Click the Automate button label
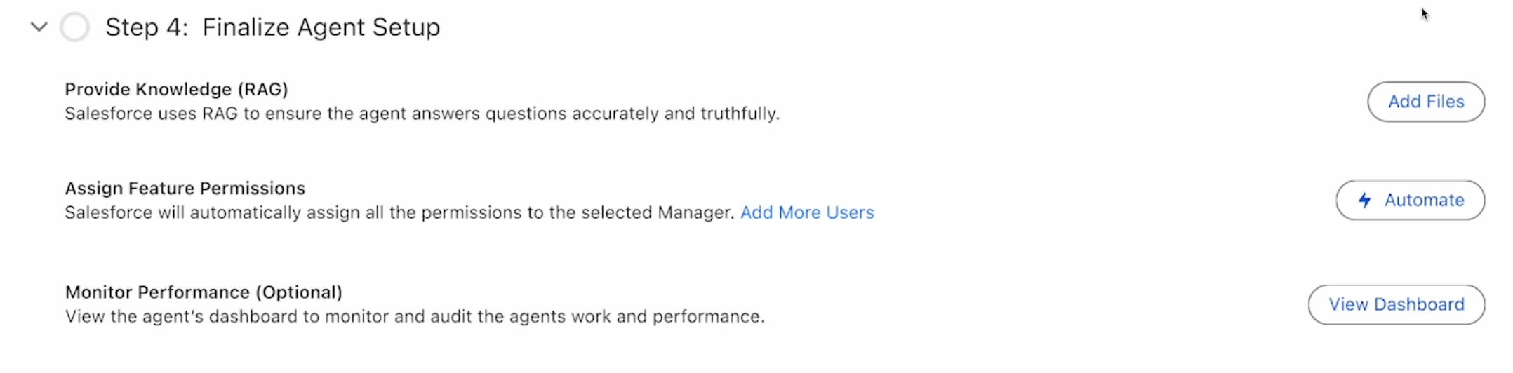The image size is (1513, 373). [1424, 201]
